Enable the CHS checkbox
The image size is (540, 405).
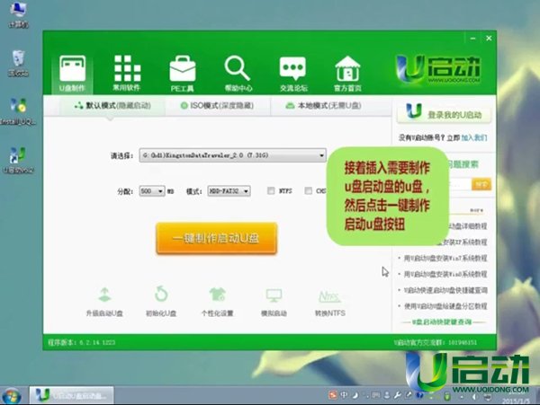308,190
